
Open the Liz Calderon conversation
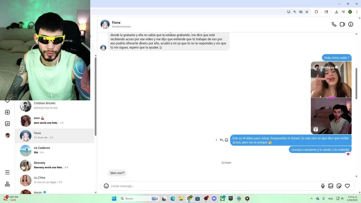pyautogui.click(x=54, y=151)
